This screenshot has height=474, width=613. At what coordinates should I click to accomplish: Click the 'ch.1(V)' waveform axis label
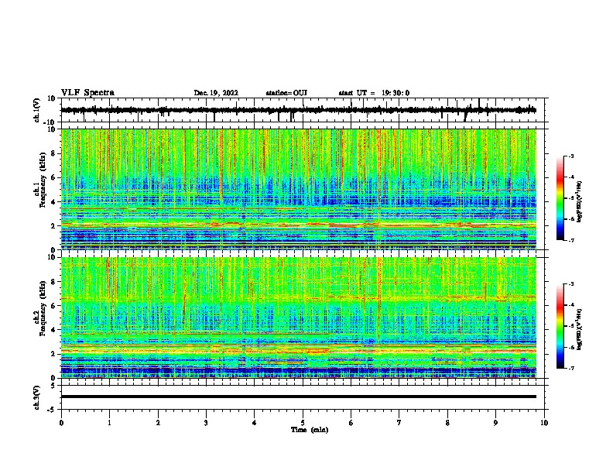point(37,110)
